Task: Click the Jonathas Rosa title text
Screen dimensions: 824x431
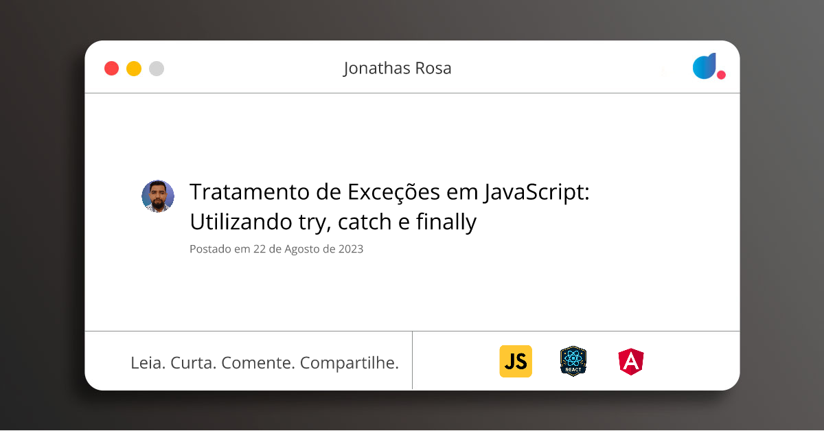Action: click(x=397, y=68)
